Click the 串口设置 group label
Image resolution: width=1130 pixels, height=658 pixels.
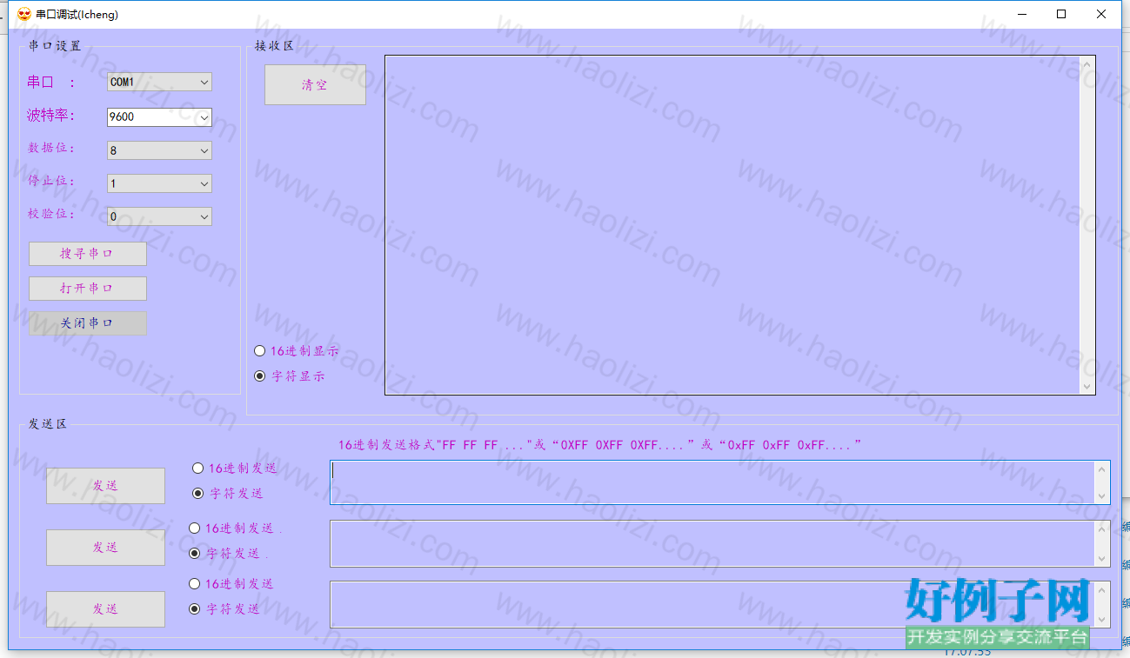tap(55, 46)
